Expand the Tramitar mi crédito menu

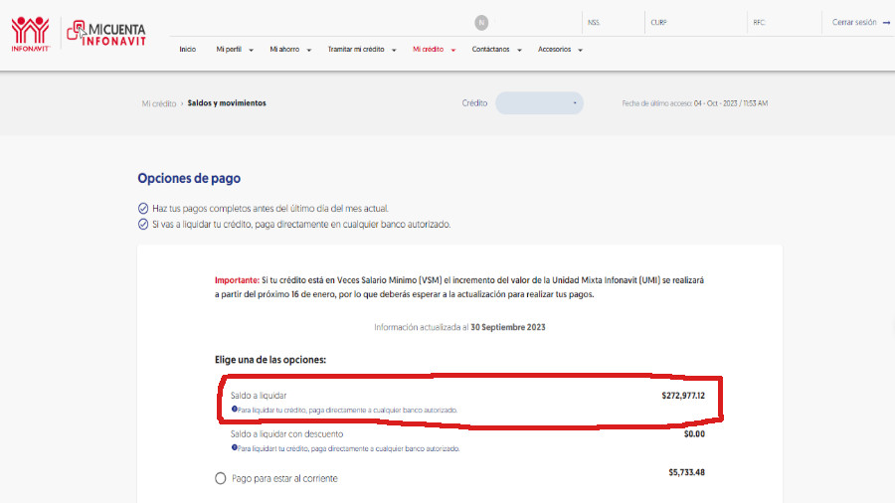coord(362,49)
